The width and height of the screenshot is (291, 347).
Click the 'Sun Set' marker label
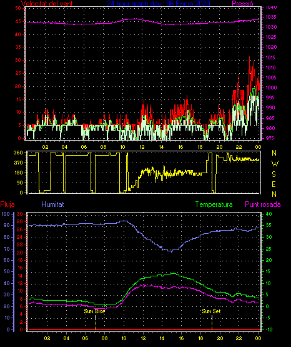pos(211,311)
